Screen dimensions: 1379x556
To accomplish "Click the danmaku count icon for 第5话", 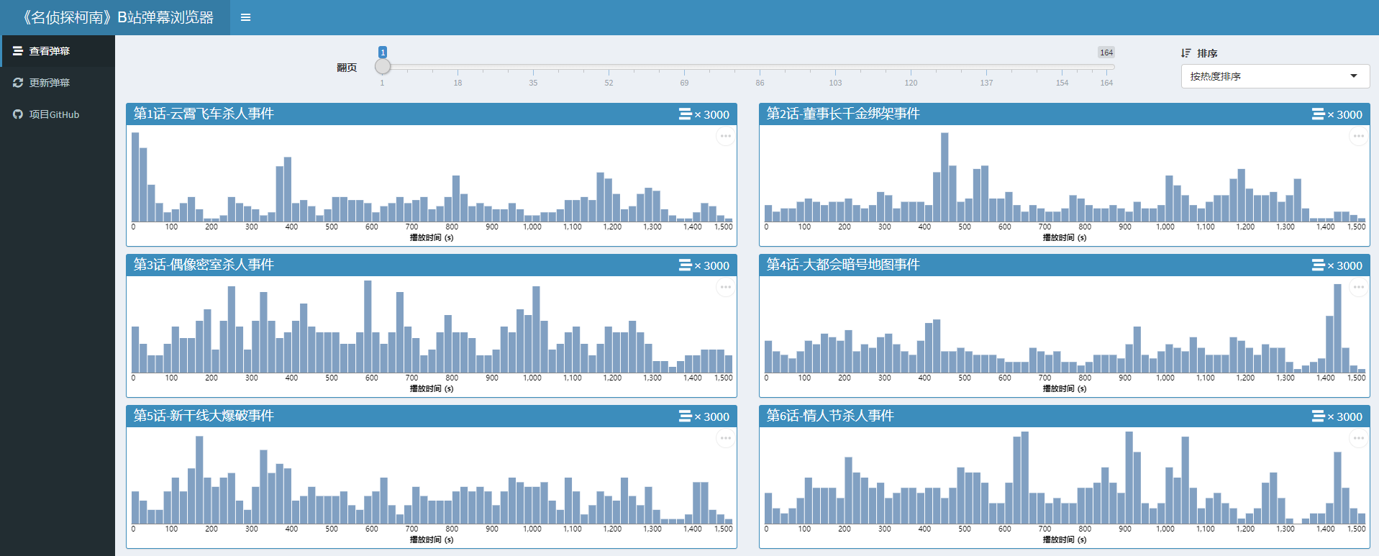I will (685, 416).
